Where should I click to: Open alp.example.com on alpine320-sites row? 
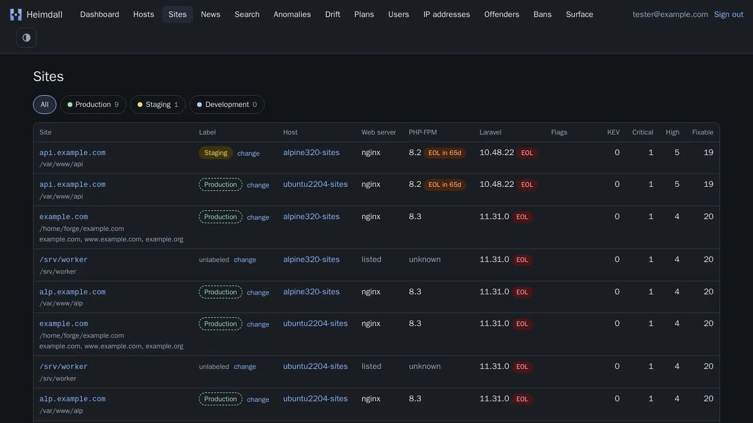pyautogui.click(x=72, y=292)
